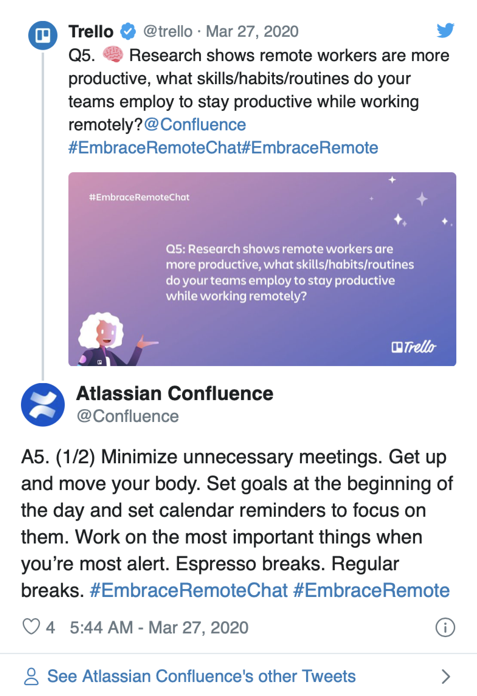Open the Q5 question image card

pos(262,269)
